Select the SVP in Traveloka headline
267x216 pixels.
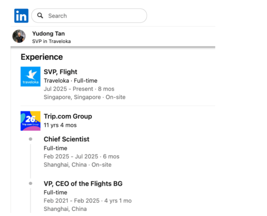(51, 41)
